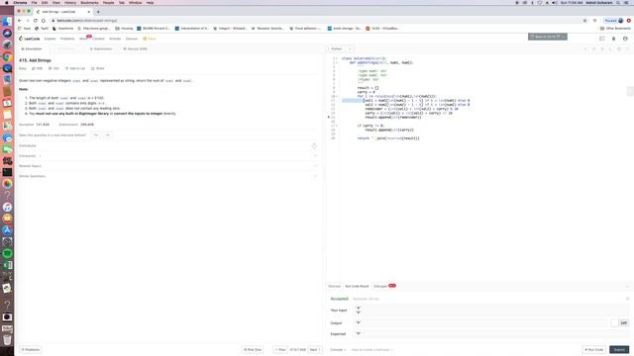Answer No to the real interview question
634x356 pixels.
click(x=108, y=135)
